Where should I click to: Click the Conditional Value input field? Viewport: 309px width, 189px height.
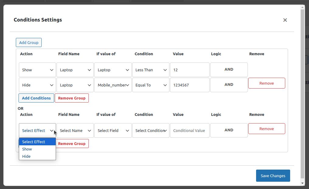(x=189, y=130)
